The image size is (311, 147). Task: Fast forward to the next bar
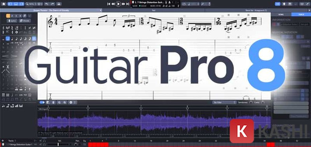click(123, 4)
